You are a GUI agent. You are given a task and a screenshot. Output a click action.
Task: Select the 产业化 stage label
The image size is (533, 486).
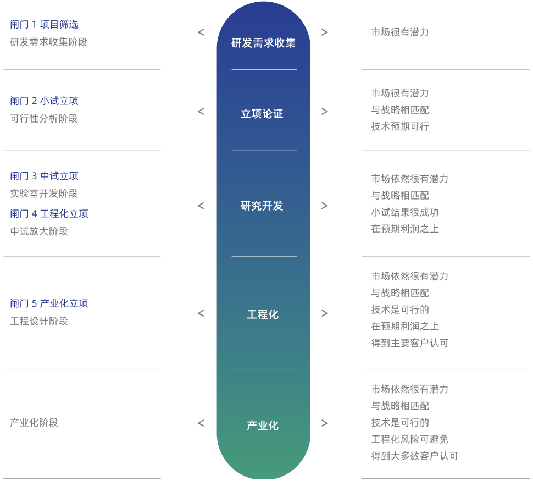click(x=263, y=426)
